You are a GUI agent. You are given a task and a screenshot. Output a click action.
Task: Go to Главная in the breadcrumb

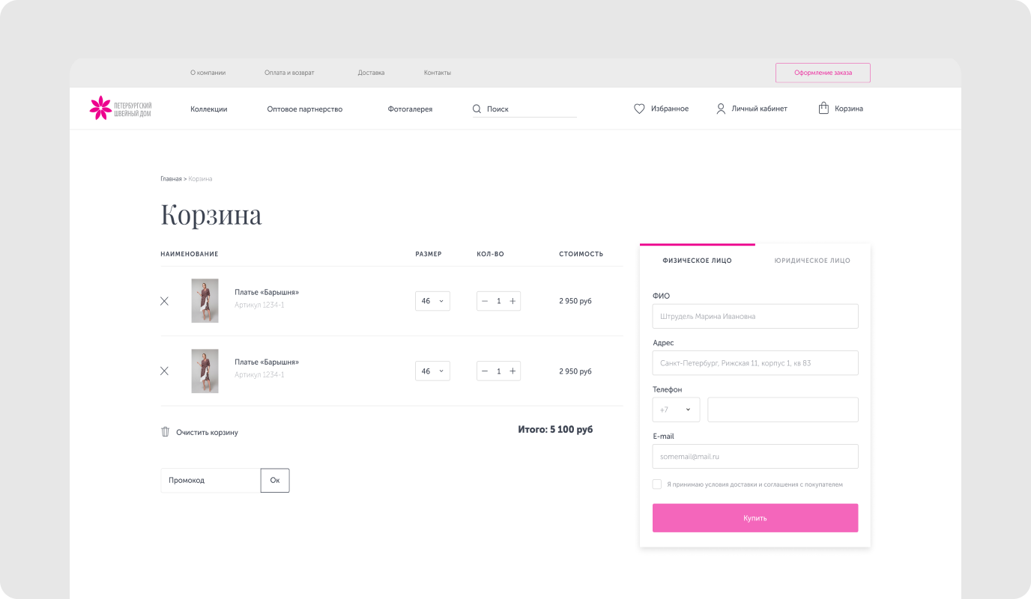(171, 179)
